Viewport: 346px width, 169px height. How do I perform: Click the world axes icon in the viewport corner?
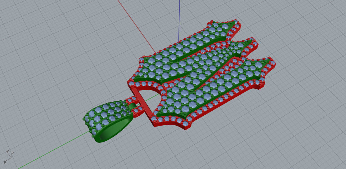[x=9, y=157]
